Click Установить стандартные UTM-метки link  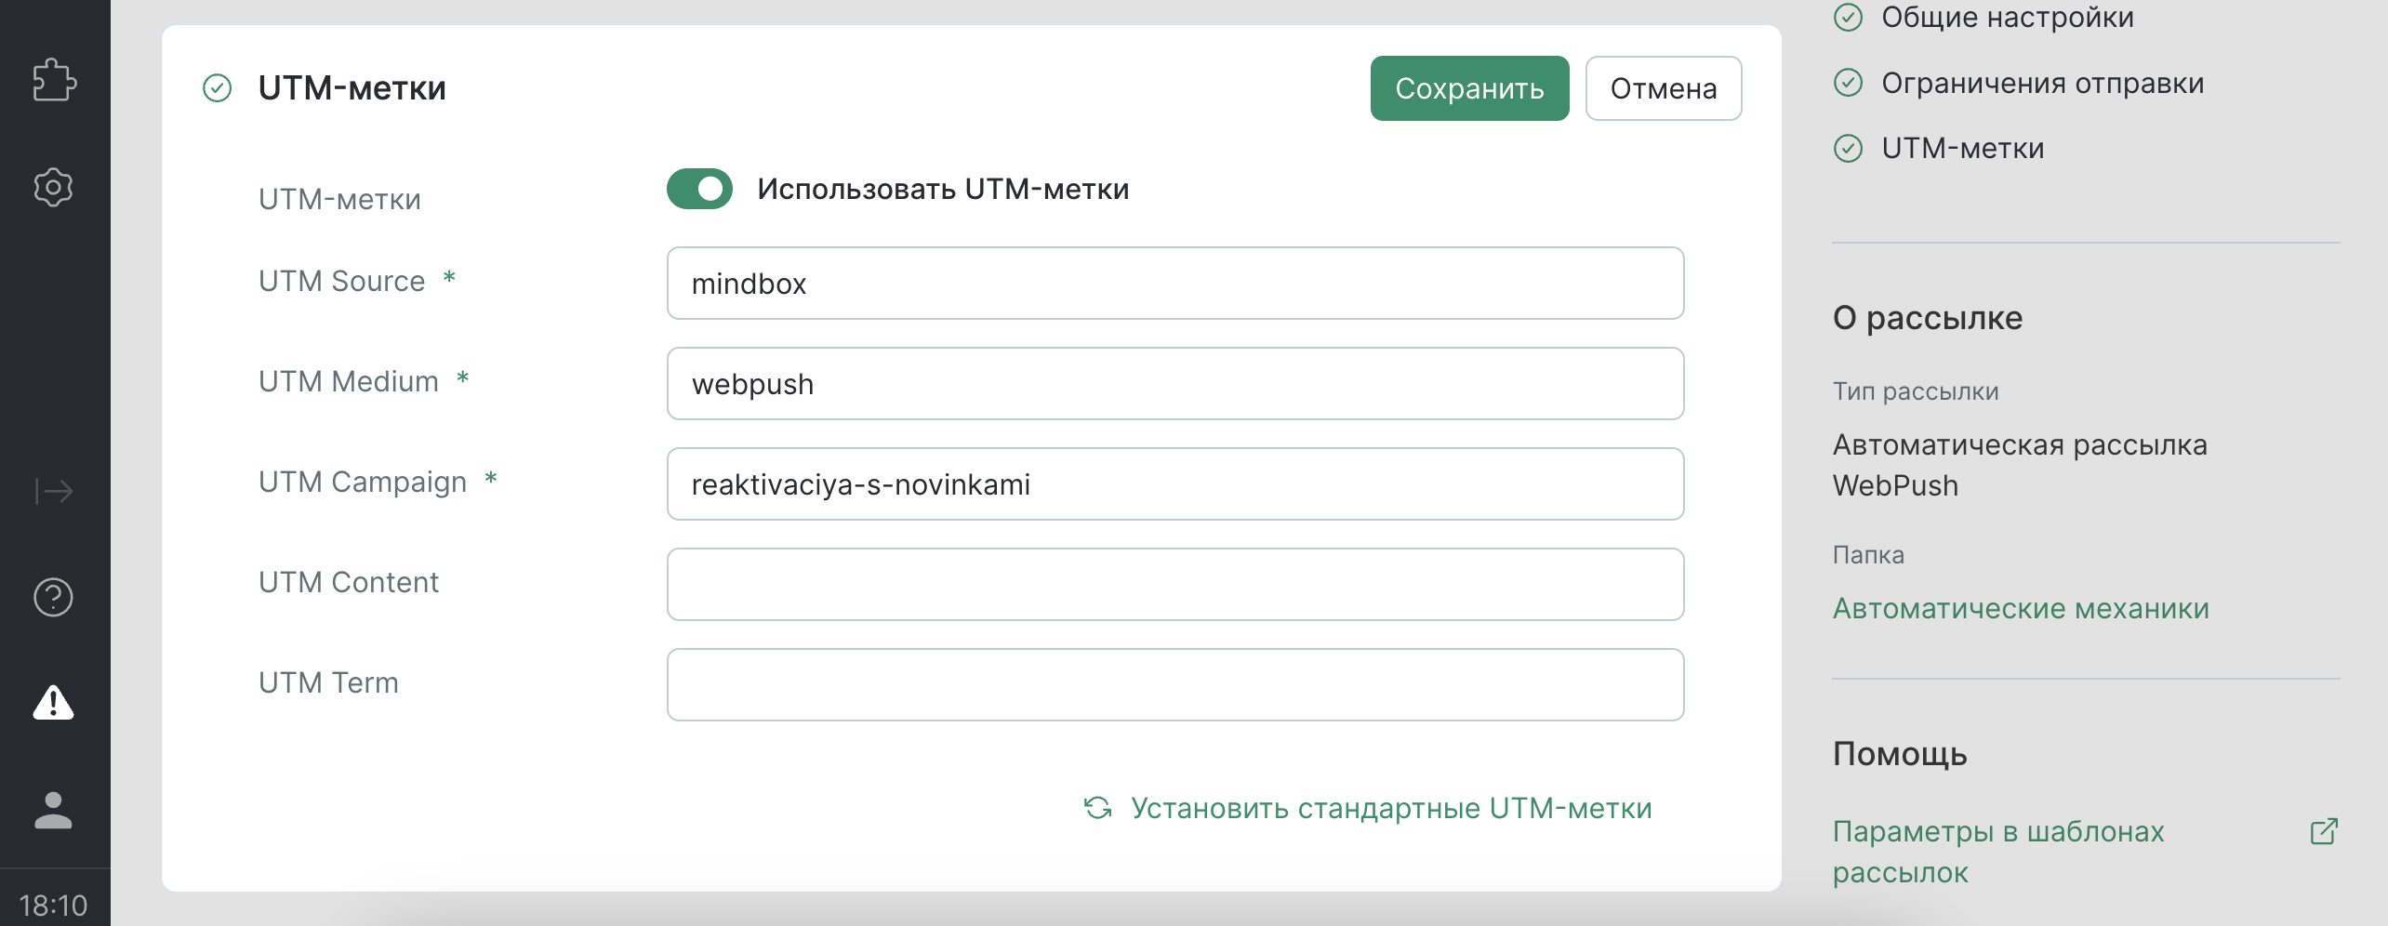(1391, 808)
